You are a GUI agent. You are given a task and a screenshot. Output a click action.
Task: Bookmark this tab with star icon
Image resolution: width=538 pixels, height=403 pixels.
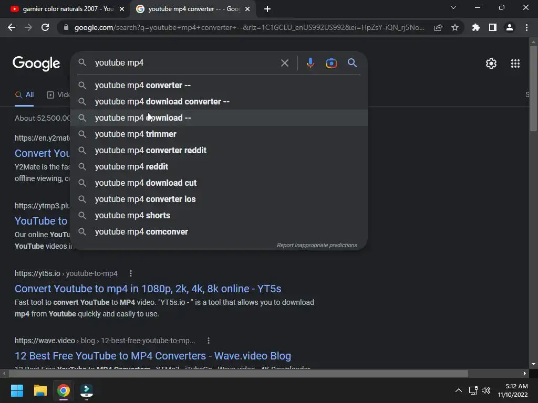(455, 27)
